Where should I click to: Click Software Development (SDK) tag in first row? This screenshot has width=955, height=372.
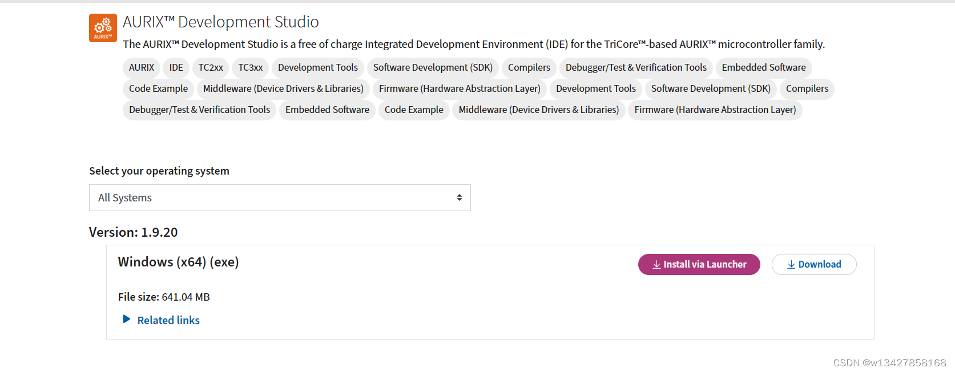[x=433, y=67]
